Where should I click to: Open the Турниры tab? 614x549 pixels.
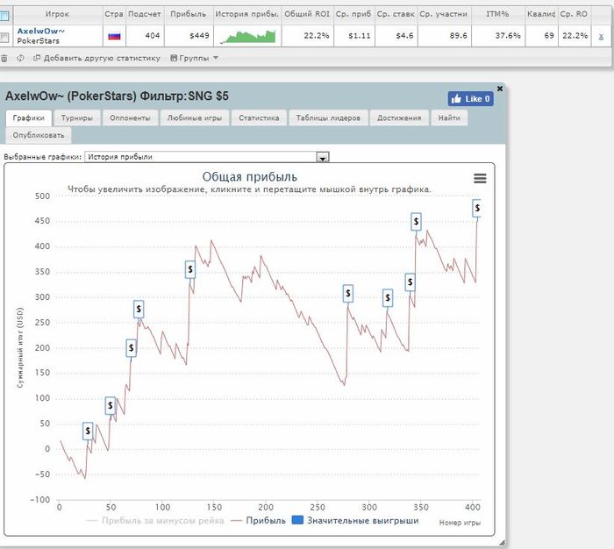pyautogui.click(x=77, y=118)
